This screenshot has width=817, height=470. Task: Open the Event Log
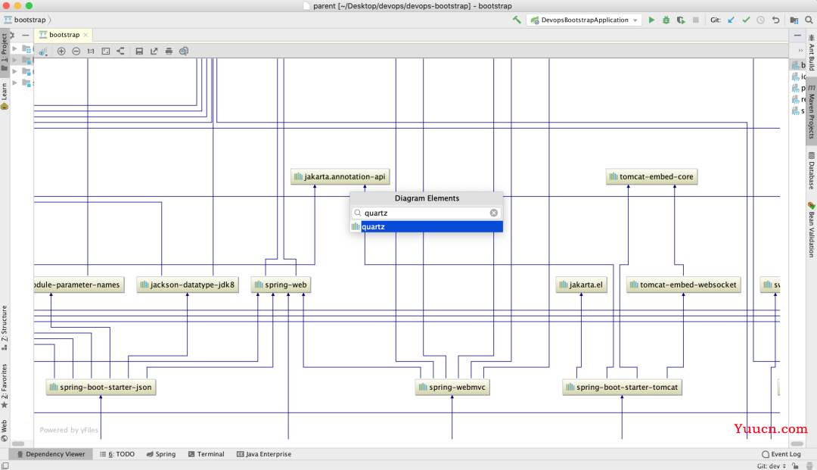[x=781, y=454]
